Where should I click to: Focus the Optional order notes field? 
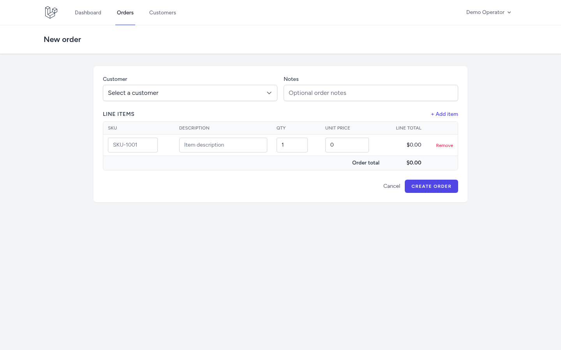371,93
